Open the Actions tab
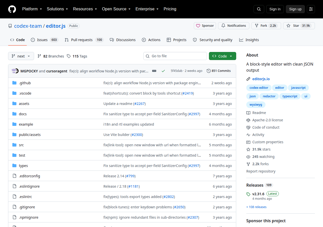Image resolution: width=323 pixels, height=227 pixels. tap(151, 40)
